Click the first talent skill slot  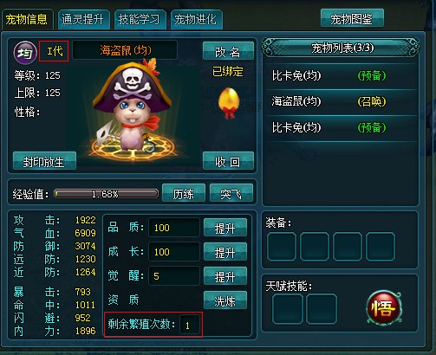(x=288, y=309)
